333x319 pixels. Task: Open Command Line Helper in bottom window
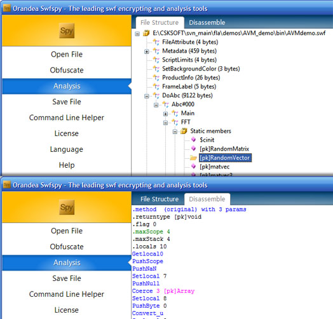click(x=67, y=294)
